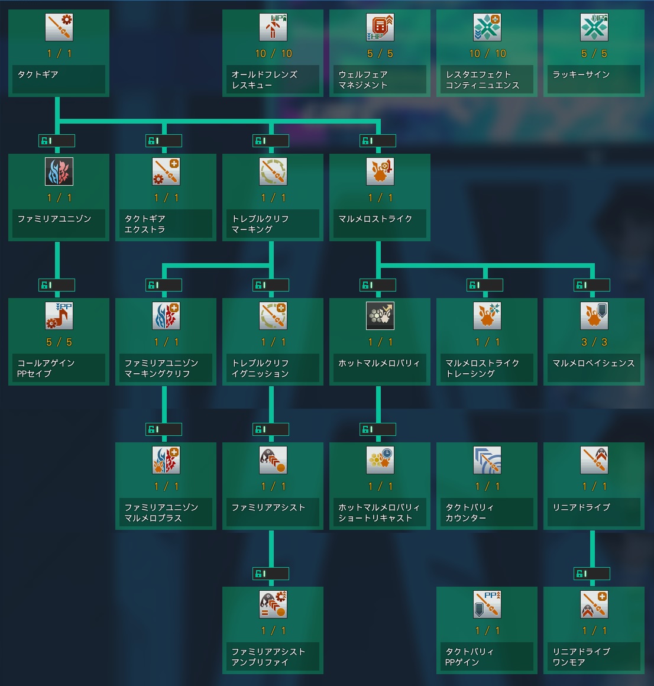Image resolution: width=654 pixels, height=686 pixels.
Task: Select the オールドフレンズレスキュー skill icon
Action: click(273, 27)
